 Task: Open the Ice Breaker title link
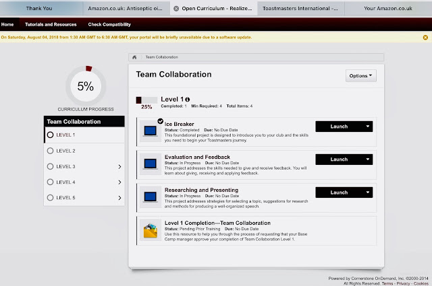click(x=179, y=124)
